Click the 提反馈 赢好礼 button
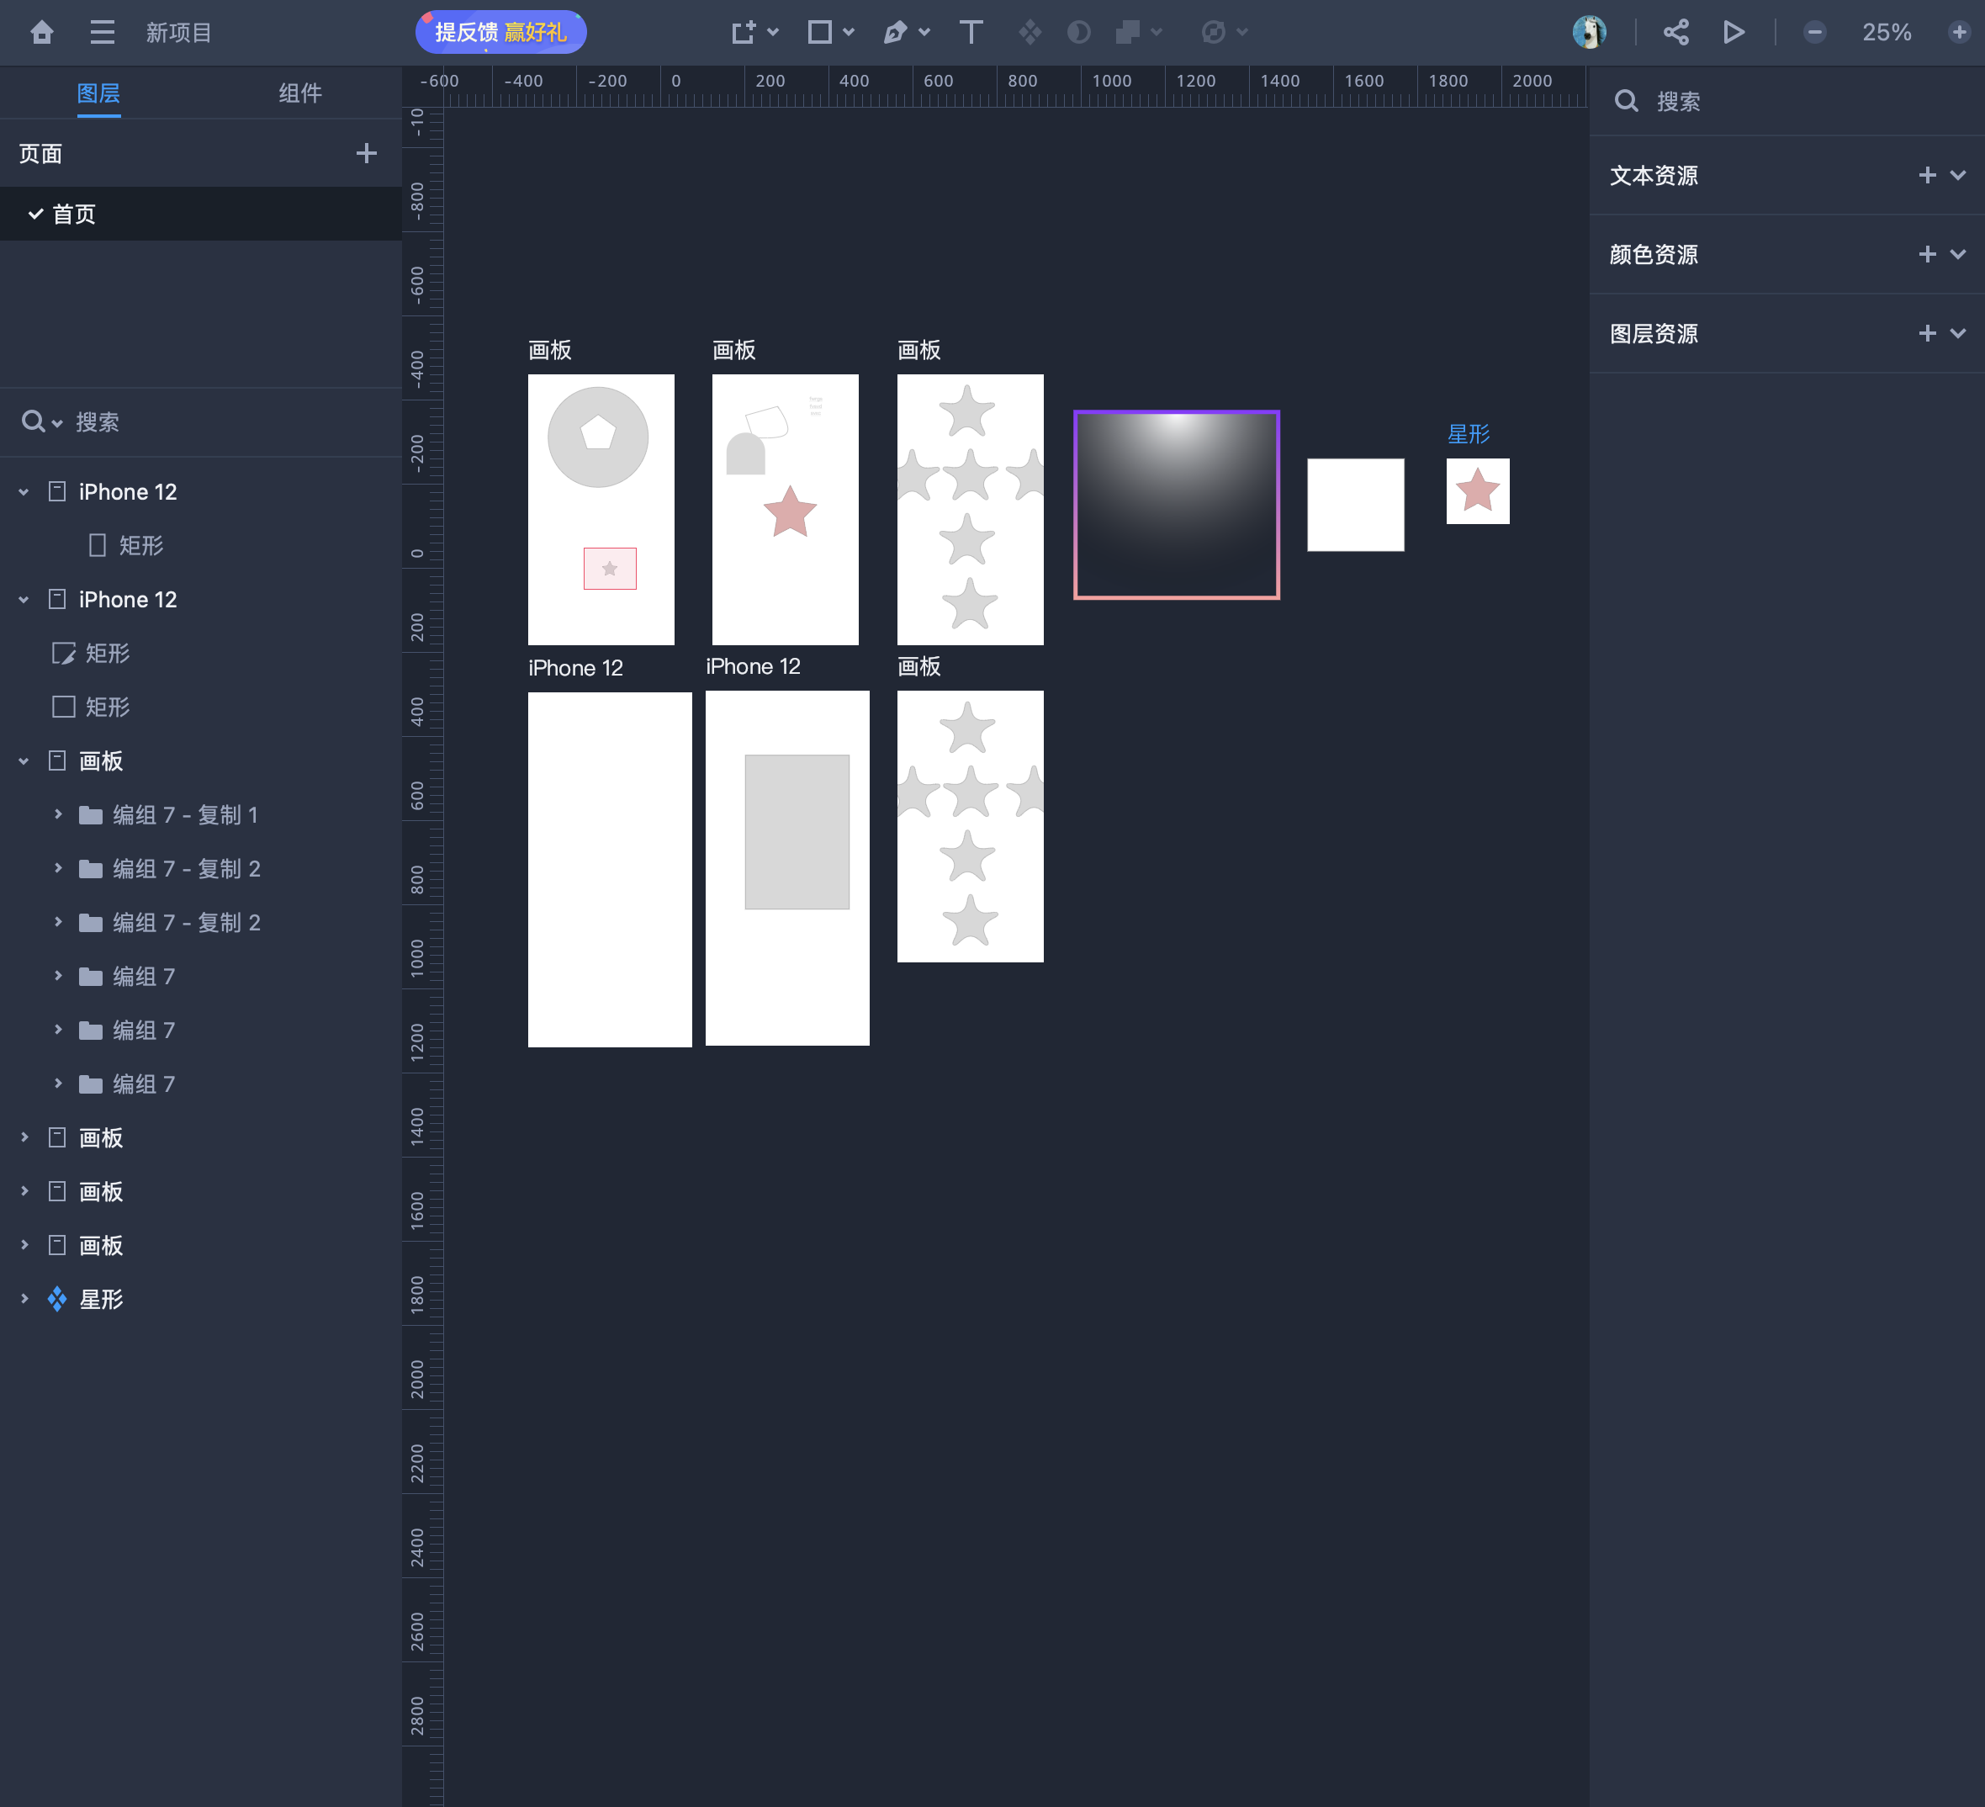This screenshot has height=1807, width=1985. click(500, 33)
